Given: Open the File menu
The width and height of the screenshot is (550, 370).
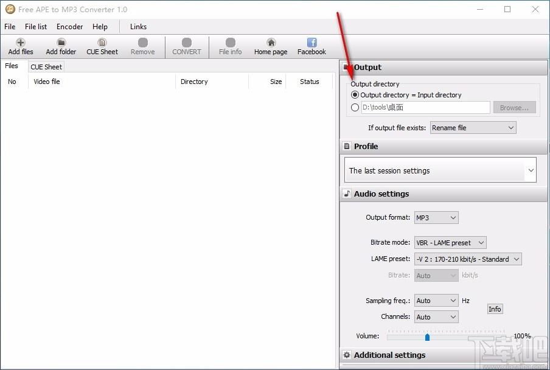Looking at the screenshot, I should 10,27.
